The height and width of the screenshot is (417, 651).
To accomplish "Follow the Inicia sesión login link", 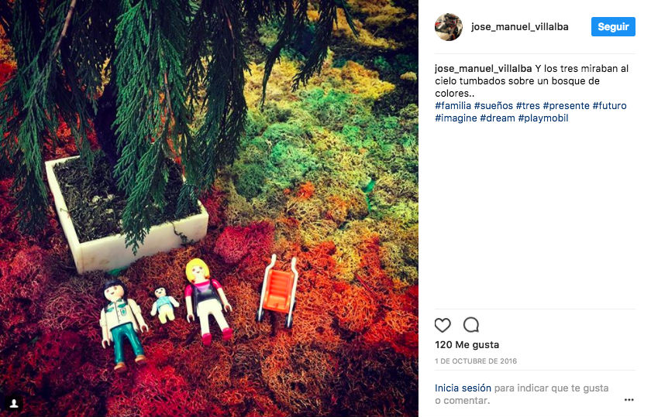I will (463, 388).
